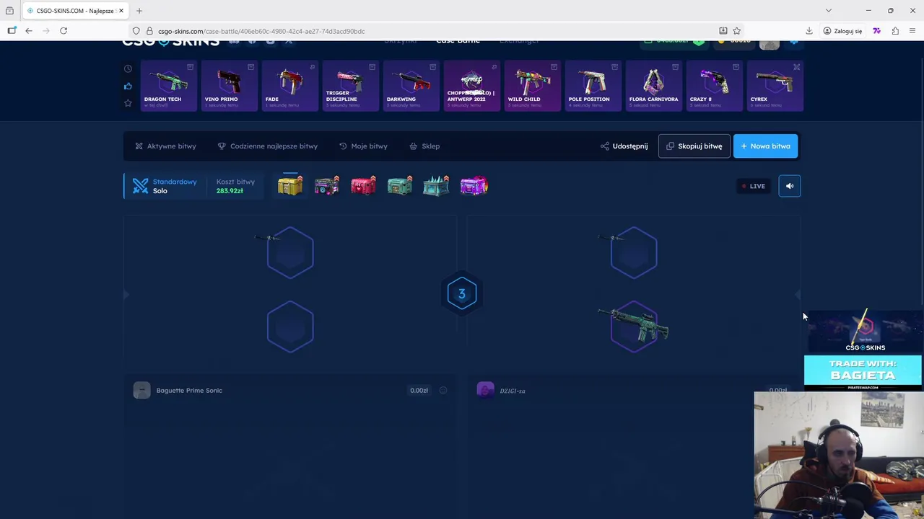Click the Skopiuj bitwę button
Image resolution: width=924 pixels, height=519 pixels.
coord(694,146)
